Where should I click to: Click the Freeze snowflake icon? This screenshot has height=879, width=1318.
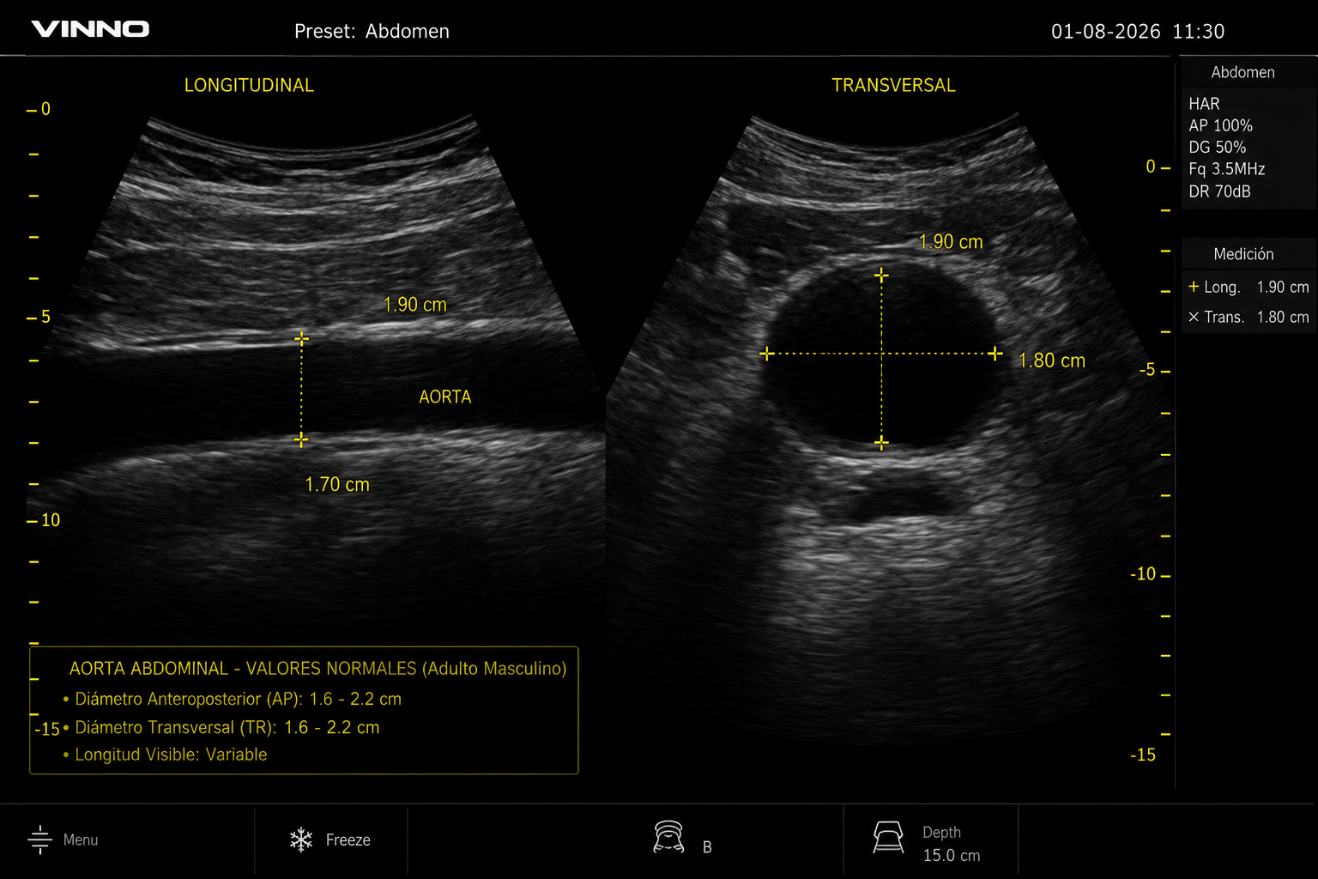[x=301, y=840]
